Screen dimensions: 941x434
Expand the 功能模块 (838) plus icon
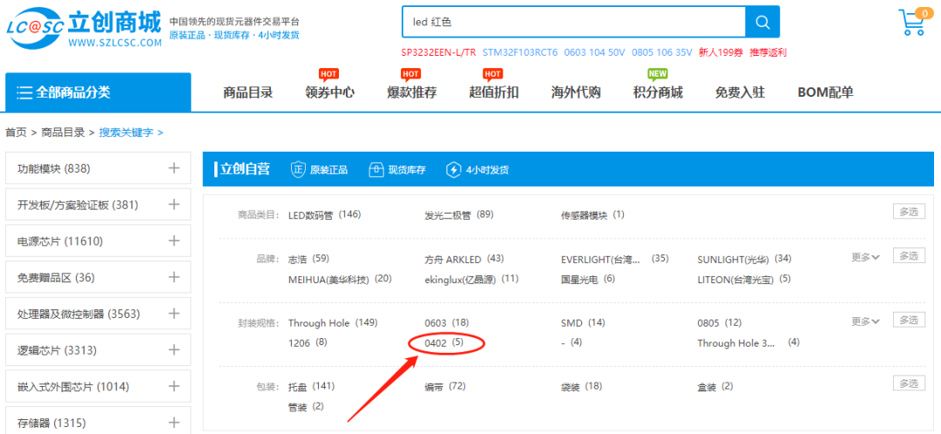pyautogui.click(x=174, y=168)
